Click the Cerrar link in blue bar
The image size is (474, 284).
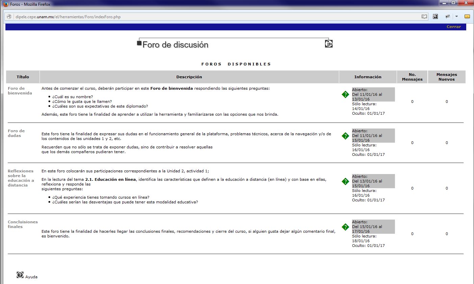coord(453,27)
